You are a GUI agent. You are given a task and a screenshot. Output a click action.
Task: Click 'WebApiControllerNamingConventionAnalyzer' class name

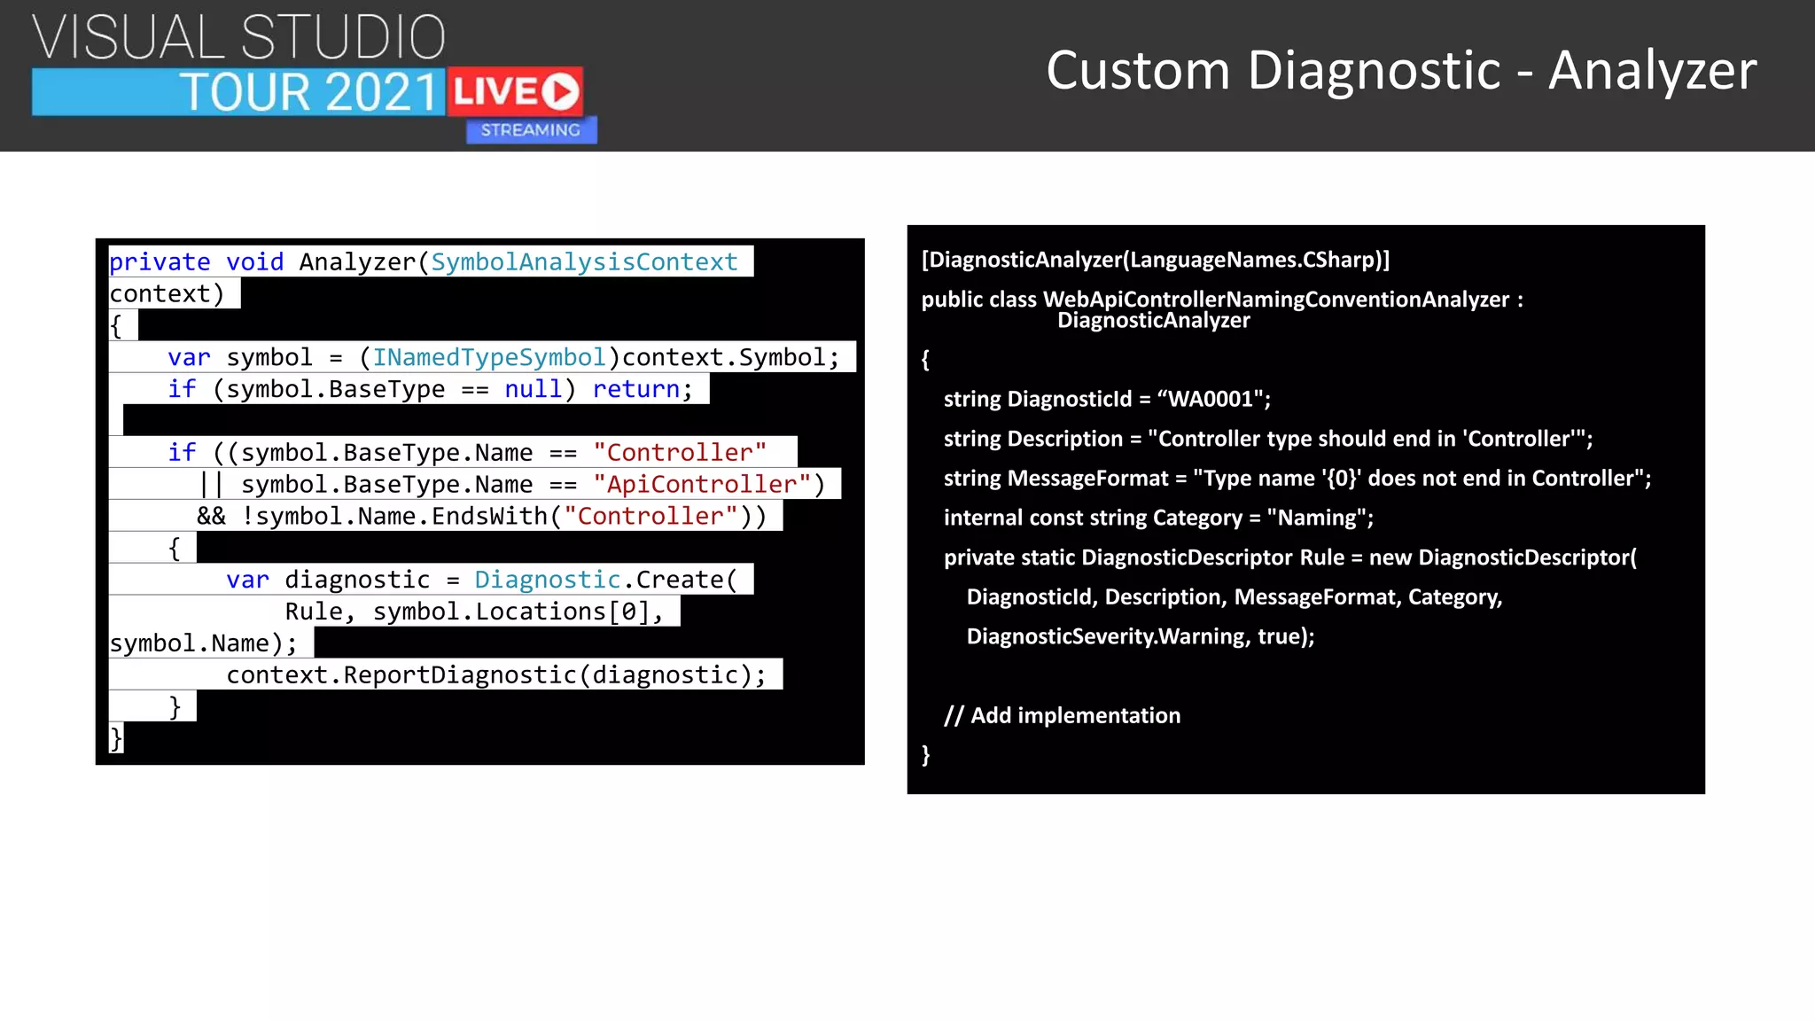click(x=1276, y=300)
